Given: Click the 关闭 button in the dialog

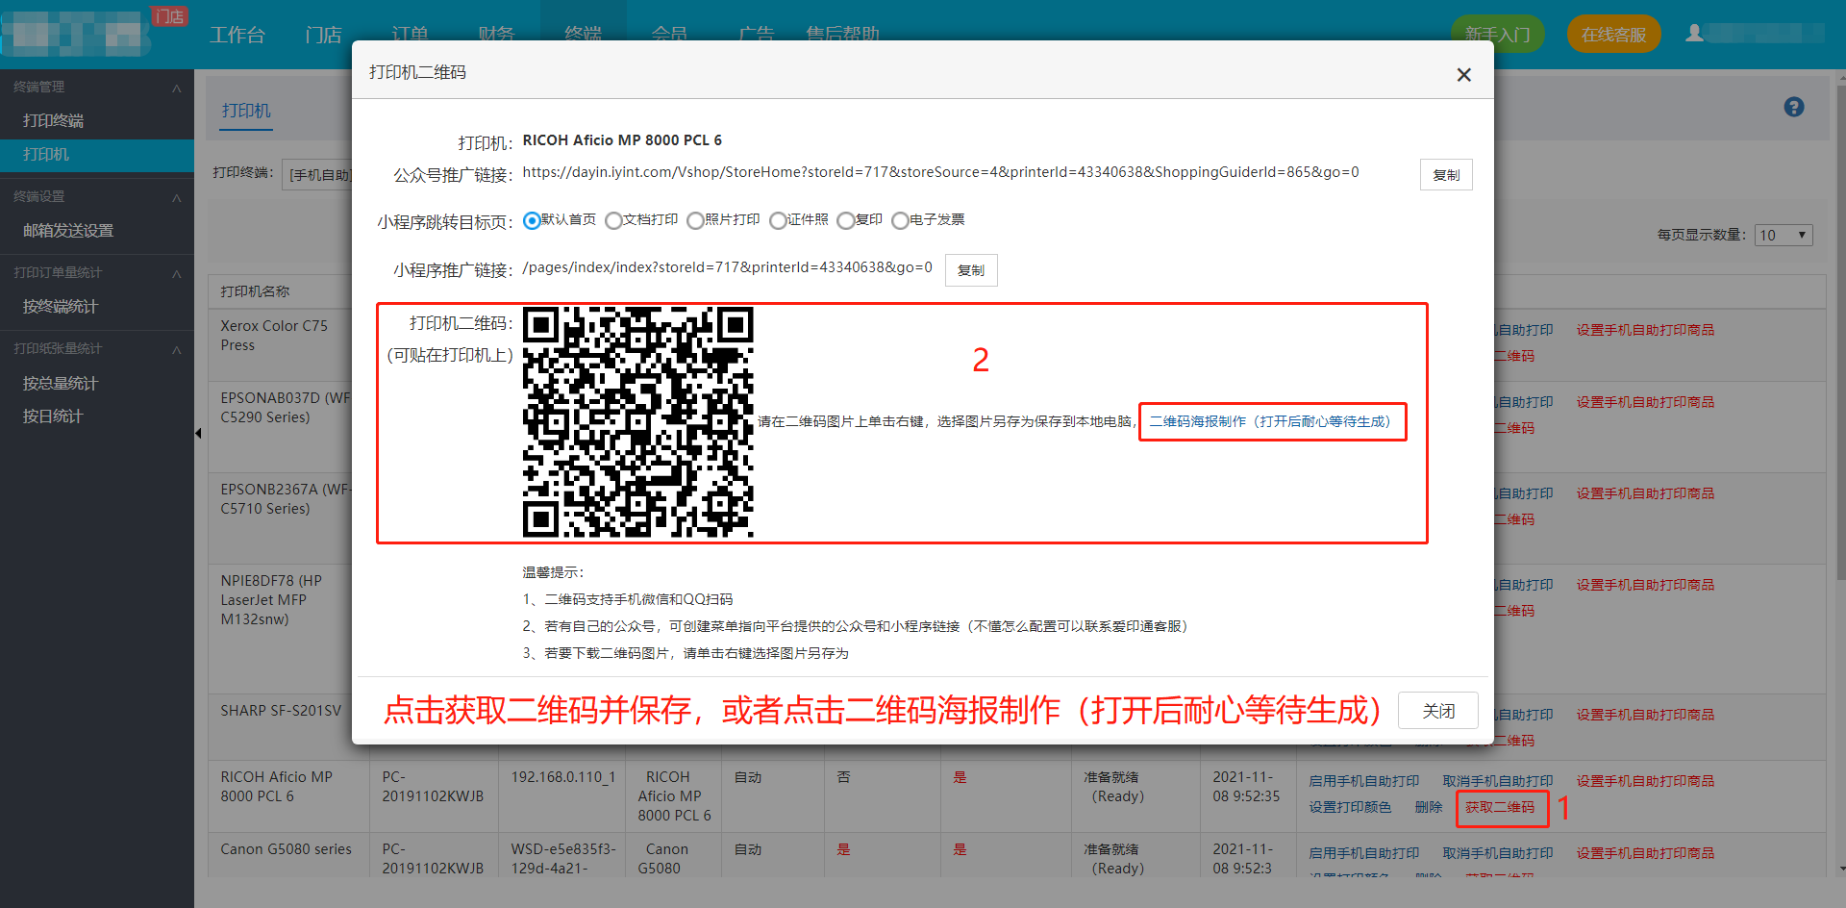Looking at the screenshot, I should [1438, 711].
